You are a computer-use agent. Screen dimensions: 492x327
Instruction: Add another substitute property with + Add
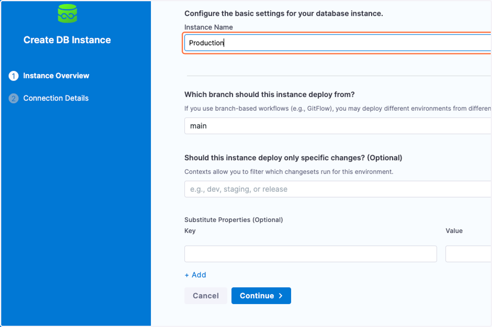pos(196,275)
